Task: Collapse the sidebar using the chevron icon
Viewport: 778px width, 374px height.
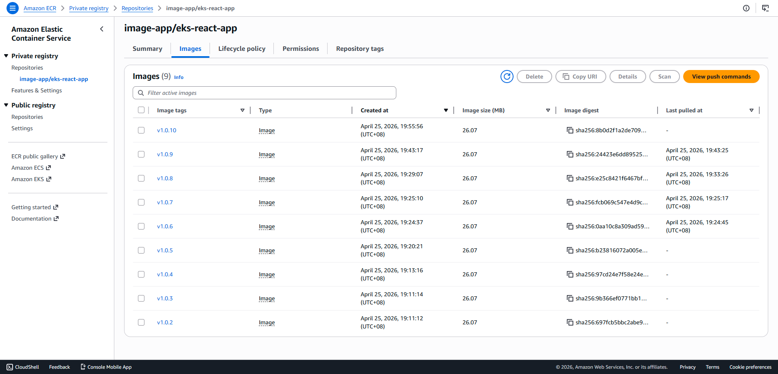Action: click(x=102, y=29)
